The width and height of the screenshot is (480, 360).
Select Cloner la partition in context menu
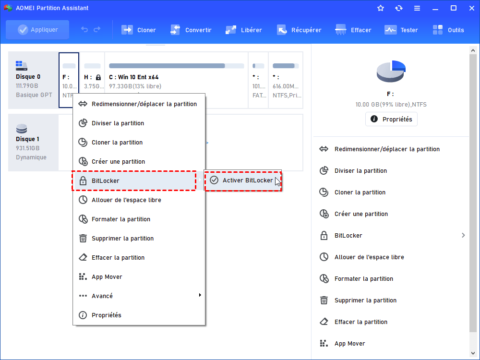pos(139,143)
